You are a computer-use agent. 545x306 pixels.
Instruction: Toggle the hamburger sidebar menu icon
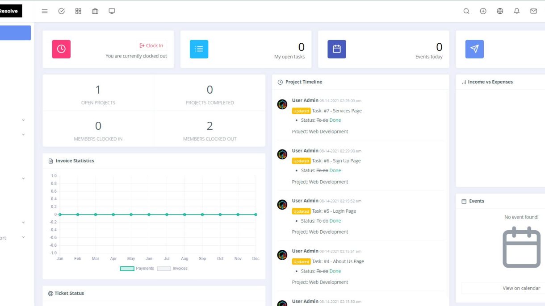coord(45,11)
